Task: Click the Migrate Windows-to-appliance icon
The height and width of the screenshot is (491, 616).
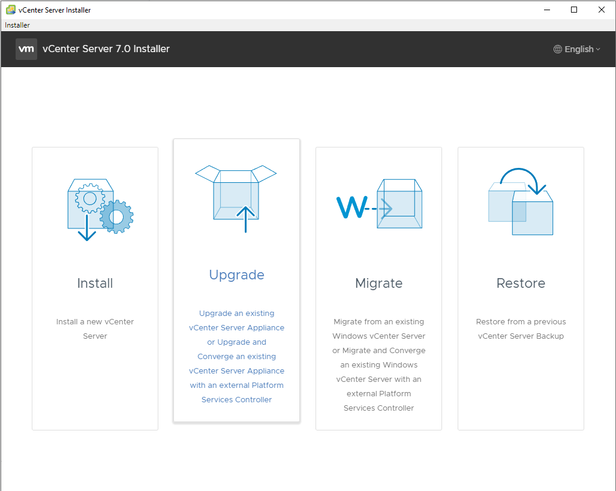Action: [379, 204]
